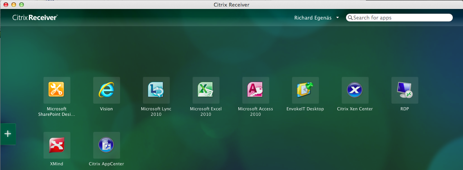Close the Citrix Receiver window

coord(5,5)
